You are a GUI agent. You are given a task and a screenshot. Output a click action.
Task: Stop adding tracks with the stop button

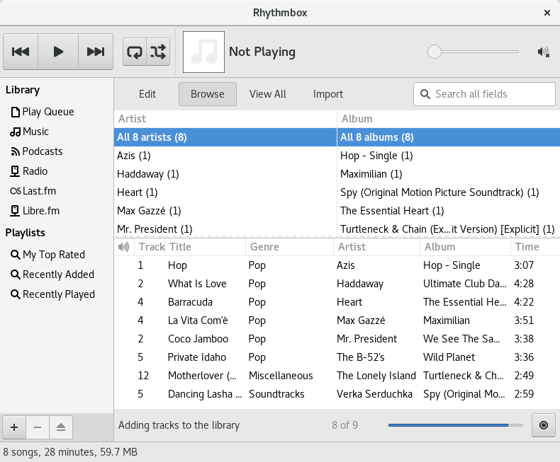(543, 425)
